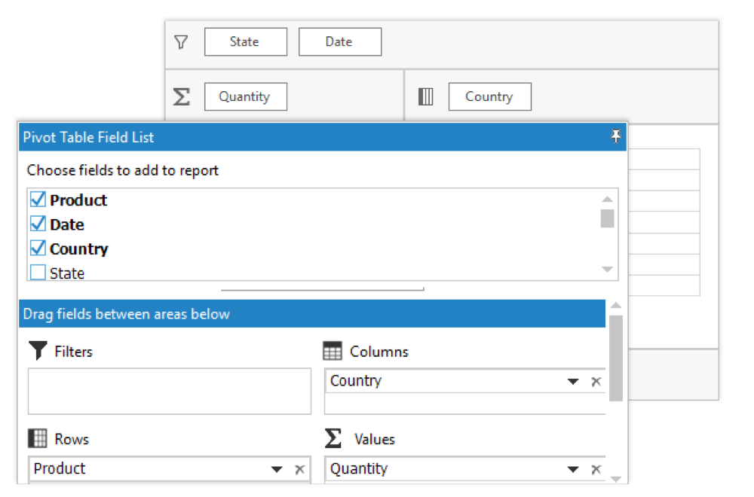
Task: Click the Columns grid icon in the drag areas section
Action: [x=333, y=351]
